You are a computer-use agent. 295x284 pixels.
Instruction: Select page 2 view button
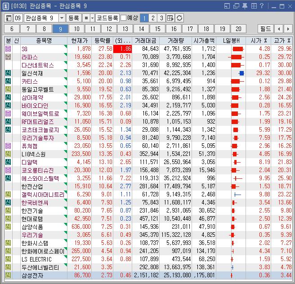tap(153, 18)
